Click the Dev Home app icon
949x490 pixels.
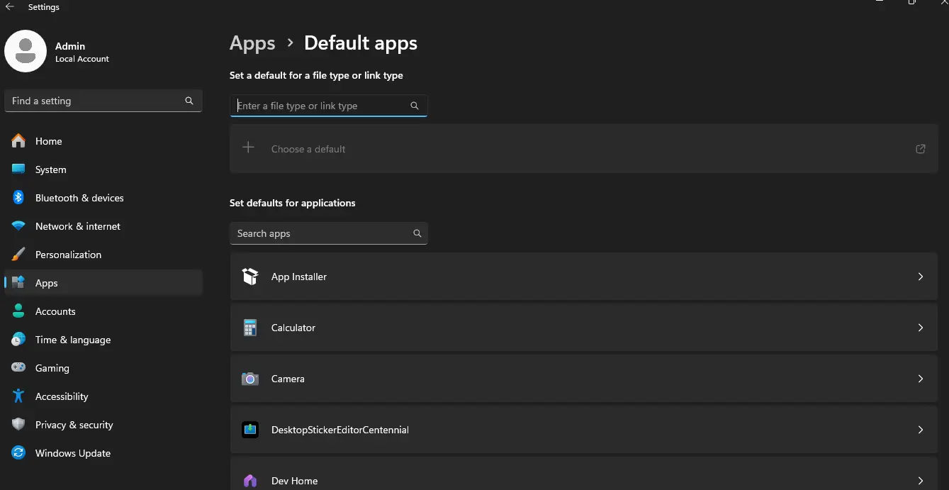250,481
